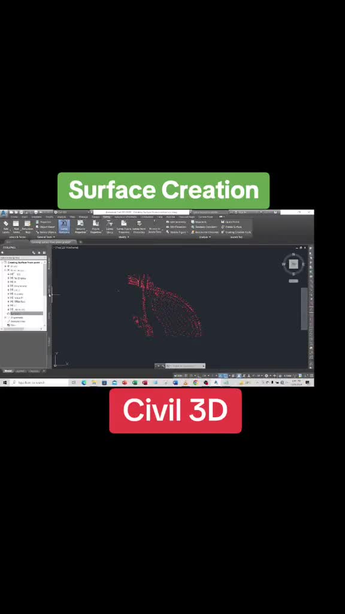This screenshot has width=345, height=614.
Task: Expand the General Tools panel dropdown
Action: (x=46, y=237)
